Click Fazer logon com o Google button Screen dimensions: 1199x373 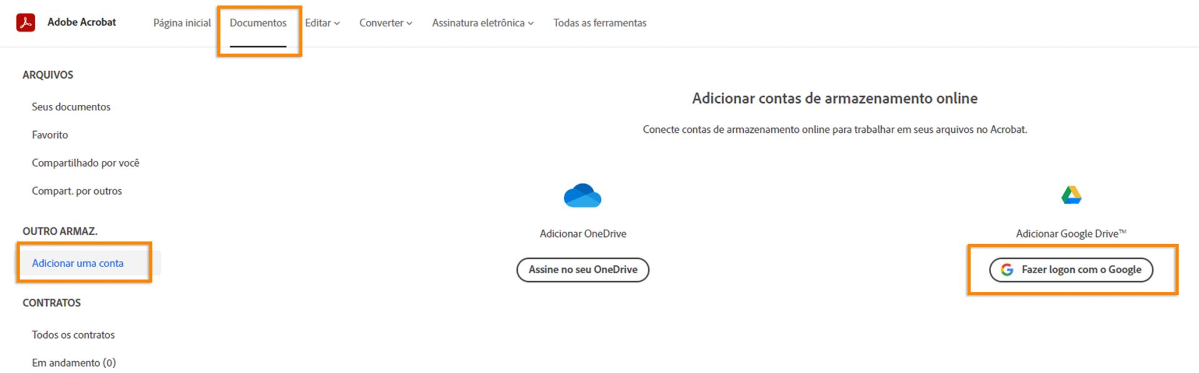pyautogui.click(x=1071, y=269)
